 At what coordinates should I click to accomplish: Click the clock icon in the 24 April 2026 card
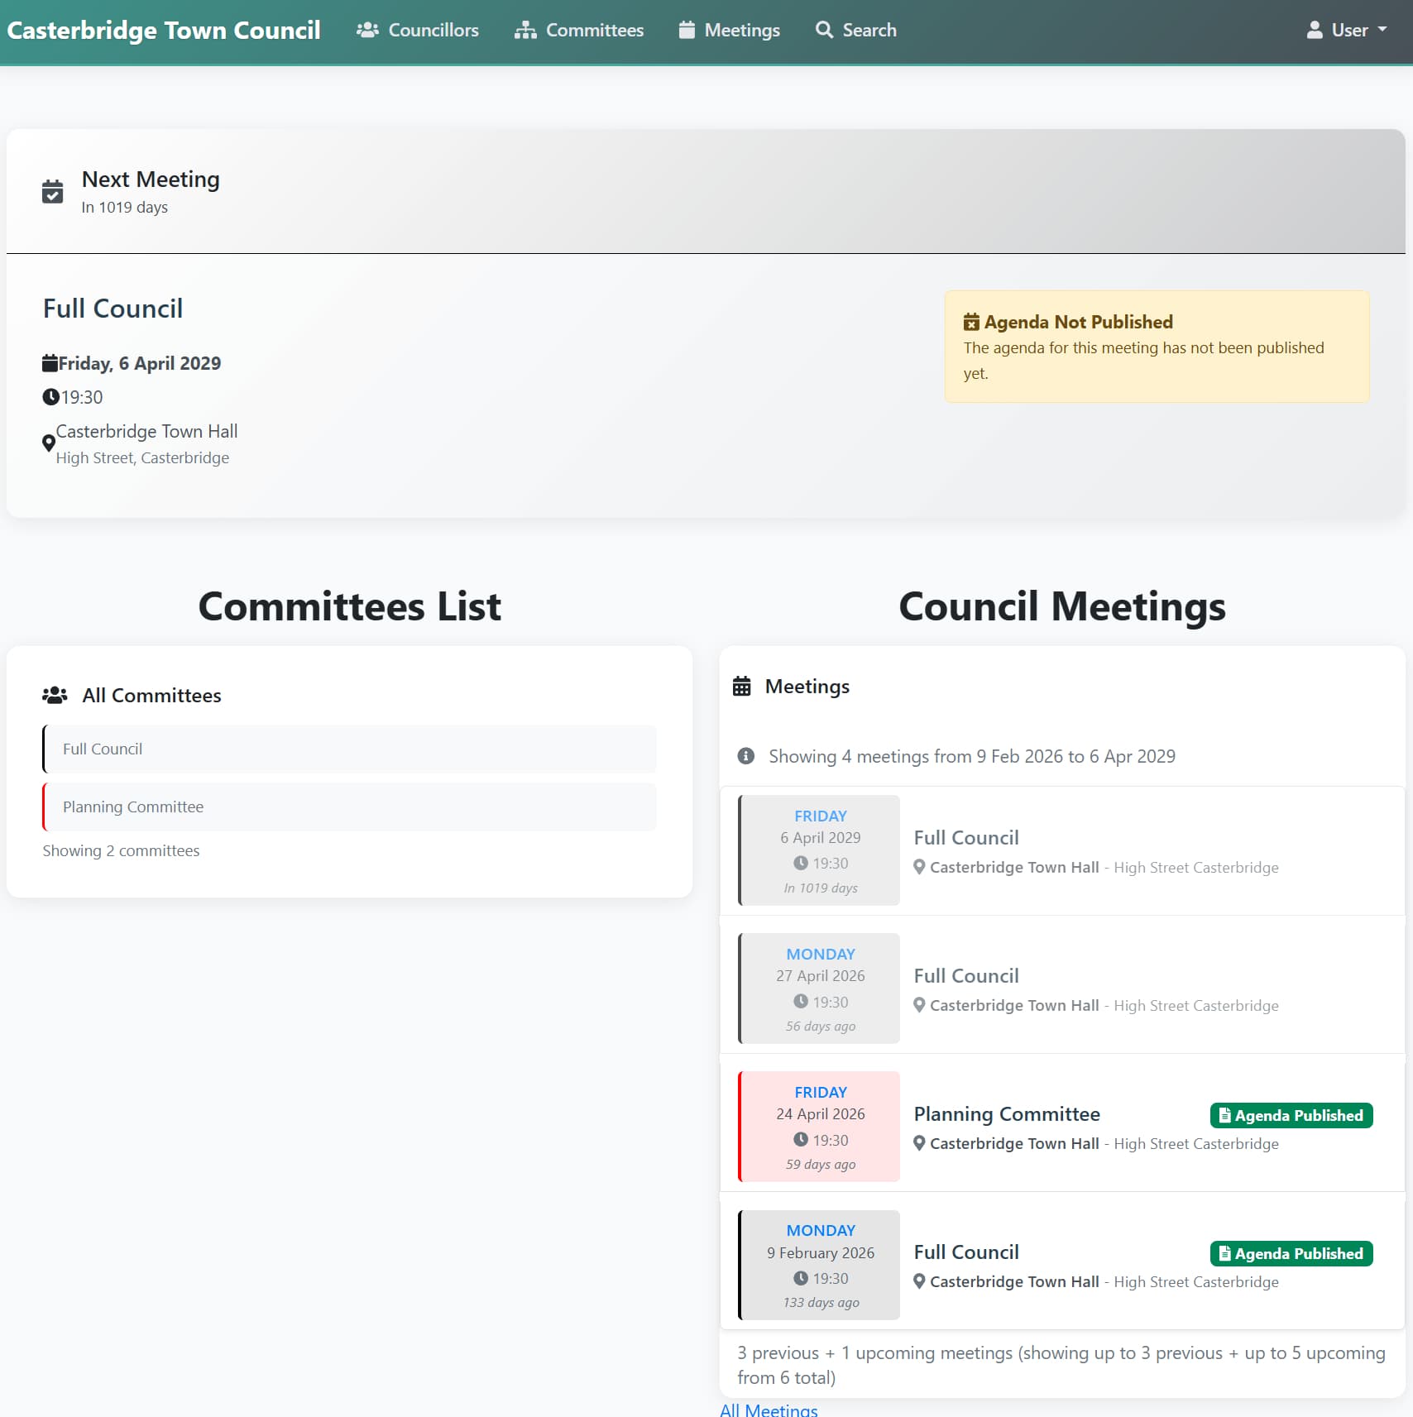[x=801, y=1140]
